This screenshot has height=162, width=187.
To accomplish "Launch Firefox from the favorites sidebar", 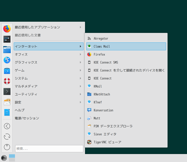I will tap(7, 29).
